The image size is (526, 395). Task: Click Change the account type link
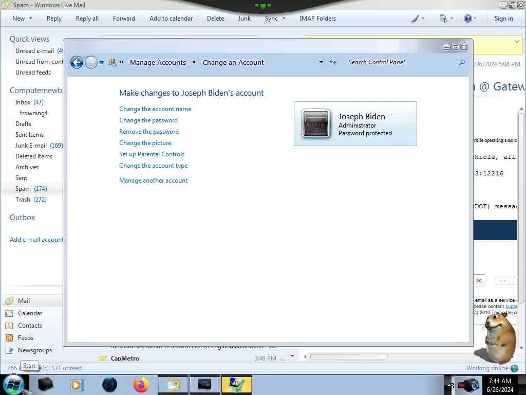coord(153,166)
